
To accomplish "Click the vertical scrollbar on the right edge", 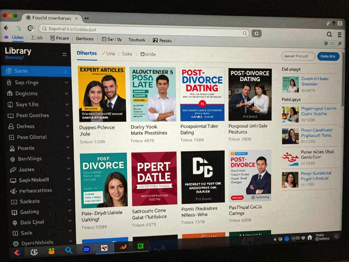I will [343, 80].
